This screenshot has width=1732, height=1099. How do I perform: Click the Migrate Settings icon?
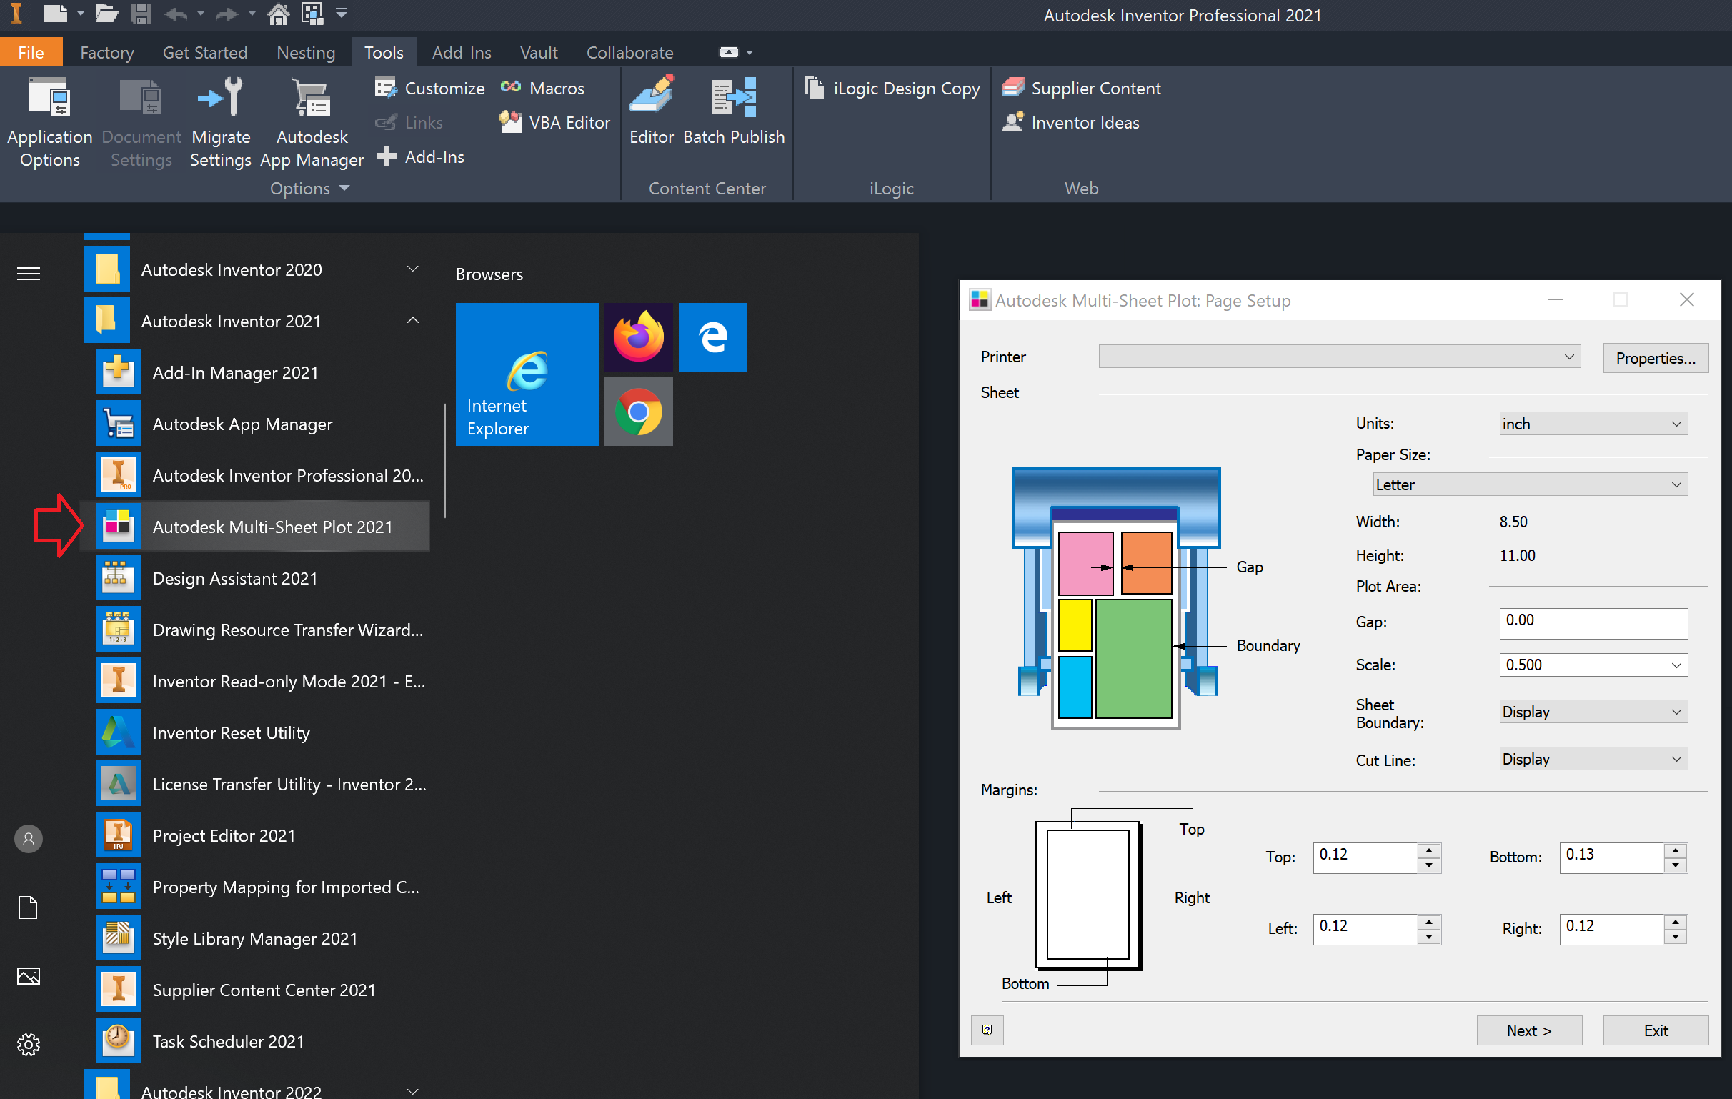[220, 97]
